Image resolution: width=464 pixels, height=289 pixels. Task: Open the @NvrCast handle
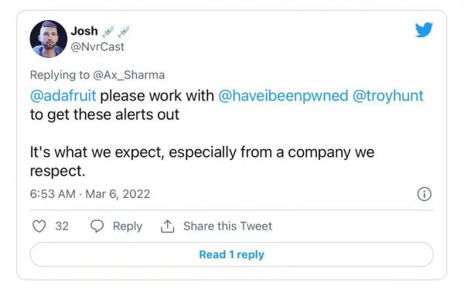coord(97,46)
